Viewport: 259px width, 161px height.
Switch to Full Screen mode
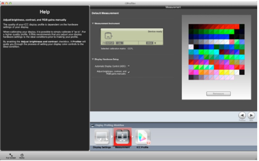[x=11, y=155]
